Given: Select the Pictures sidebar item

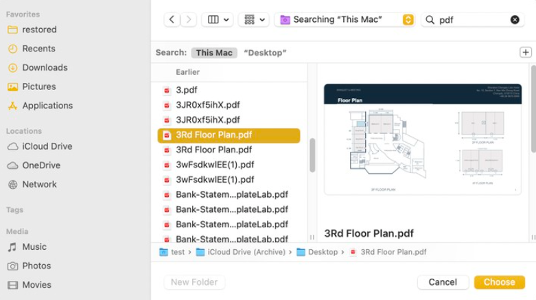Looking at the screenshot, I should click(39, 86).
